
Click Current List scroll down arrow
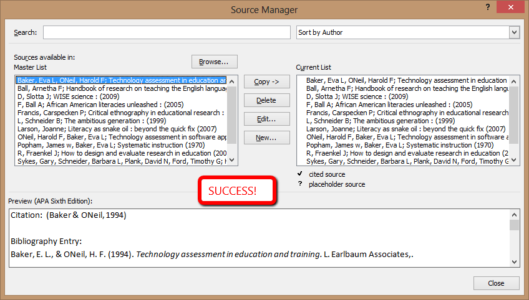[x=514, y=160]
